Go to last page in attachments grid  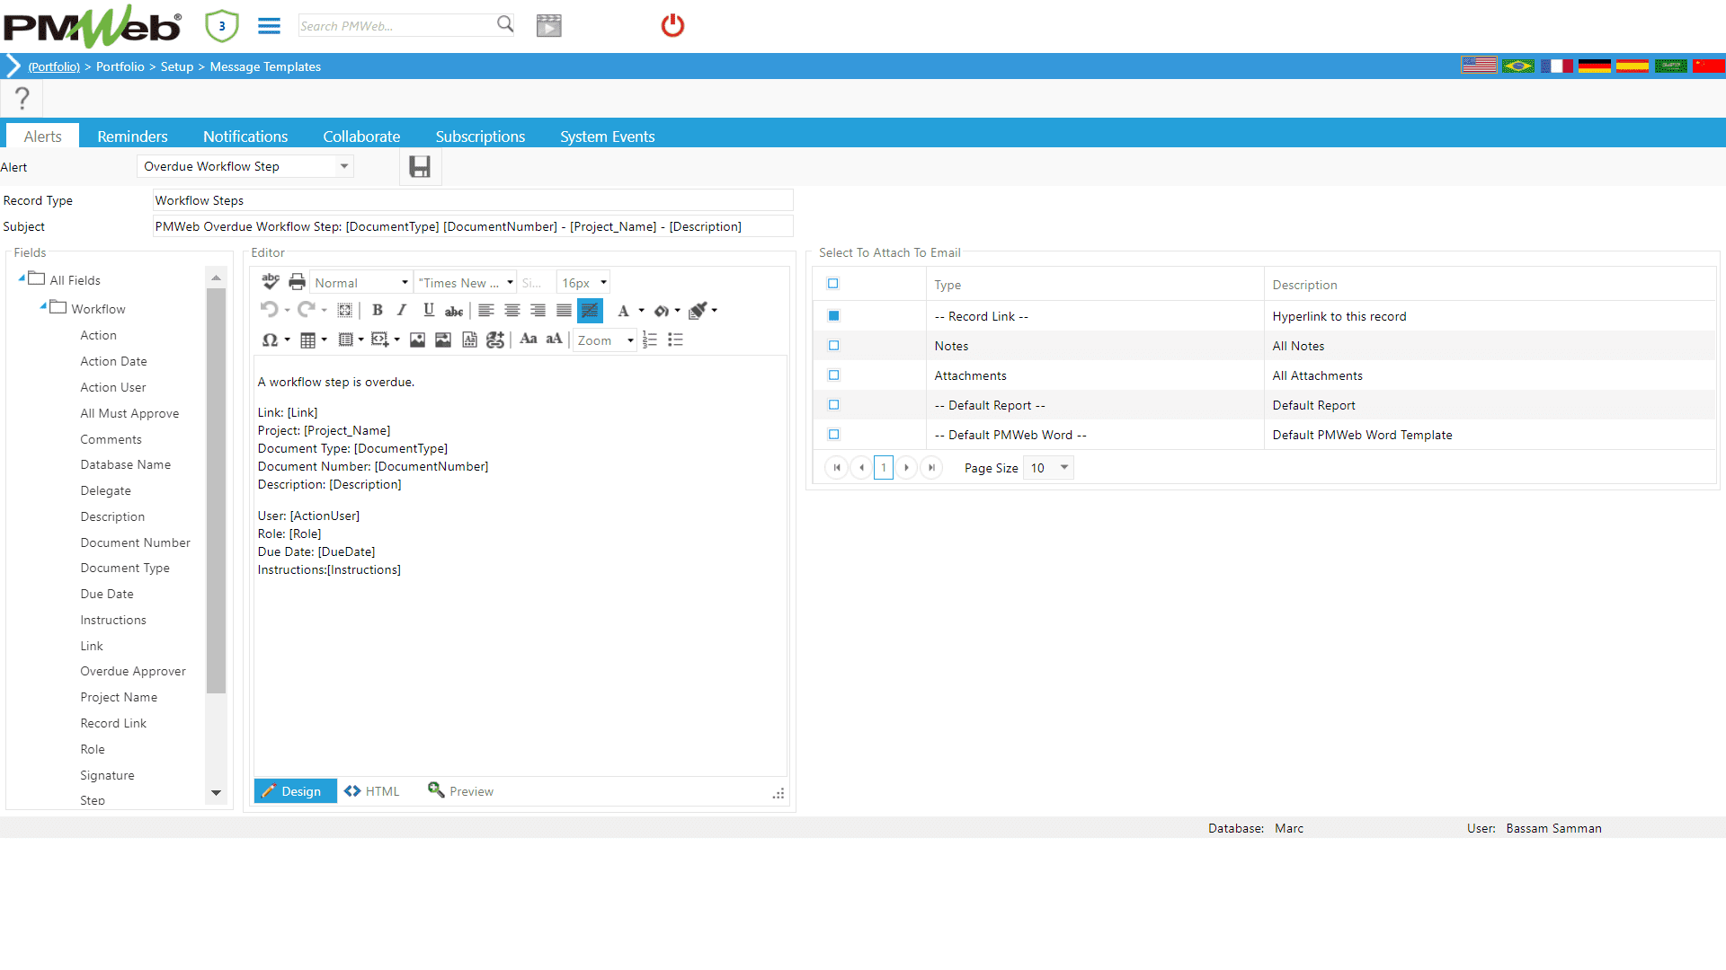tap(932, 468)
